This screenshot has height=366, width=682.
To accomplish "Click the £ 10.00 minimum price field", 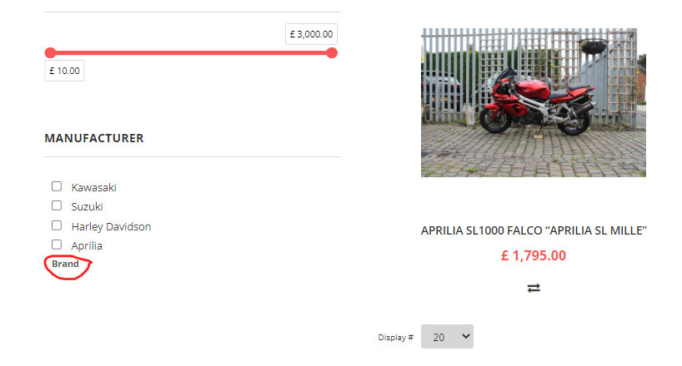I will 64,71.
